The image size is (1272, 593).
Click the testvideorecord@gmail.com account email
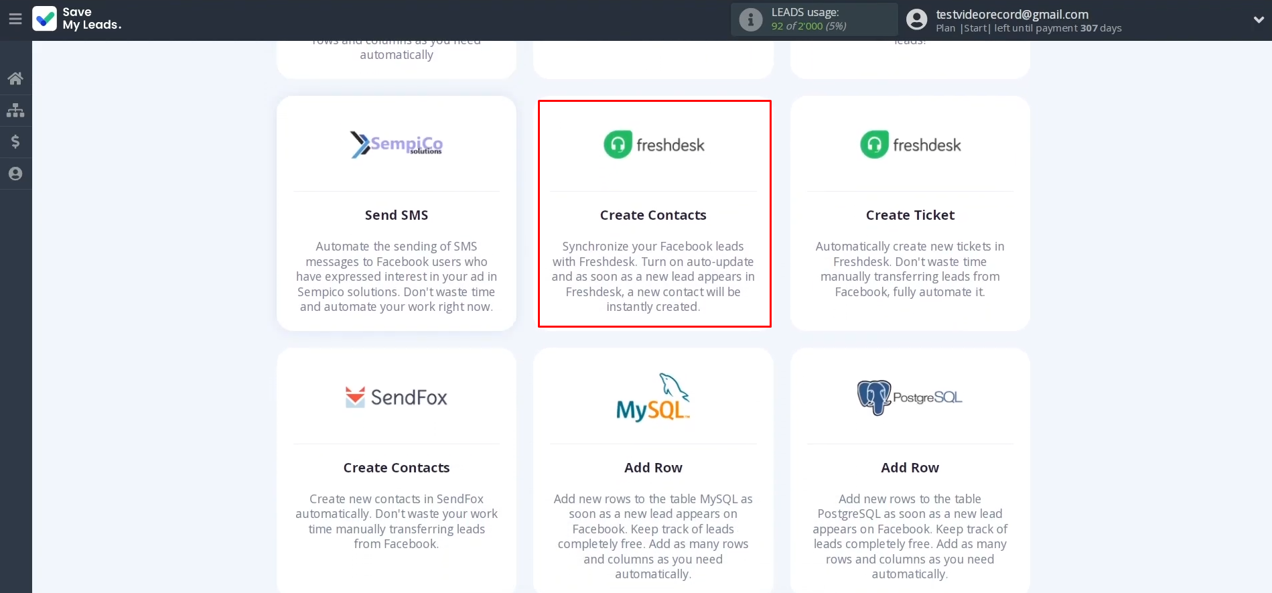click(1012, 14)
